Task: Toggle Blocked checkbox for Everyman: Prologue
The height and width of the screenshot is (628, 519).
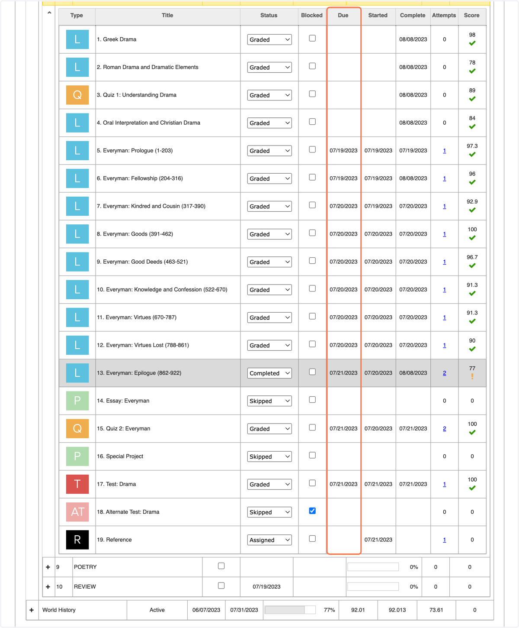Action: [312, 149]
